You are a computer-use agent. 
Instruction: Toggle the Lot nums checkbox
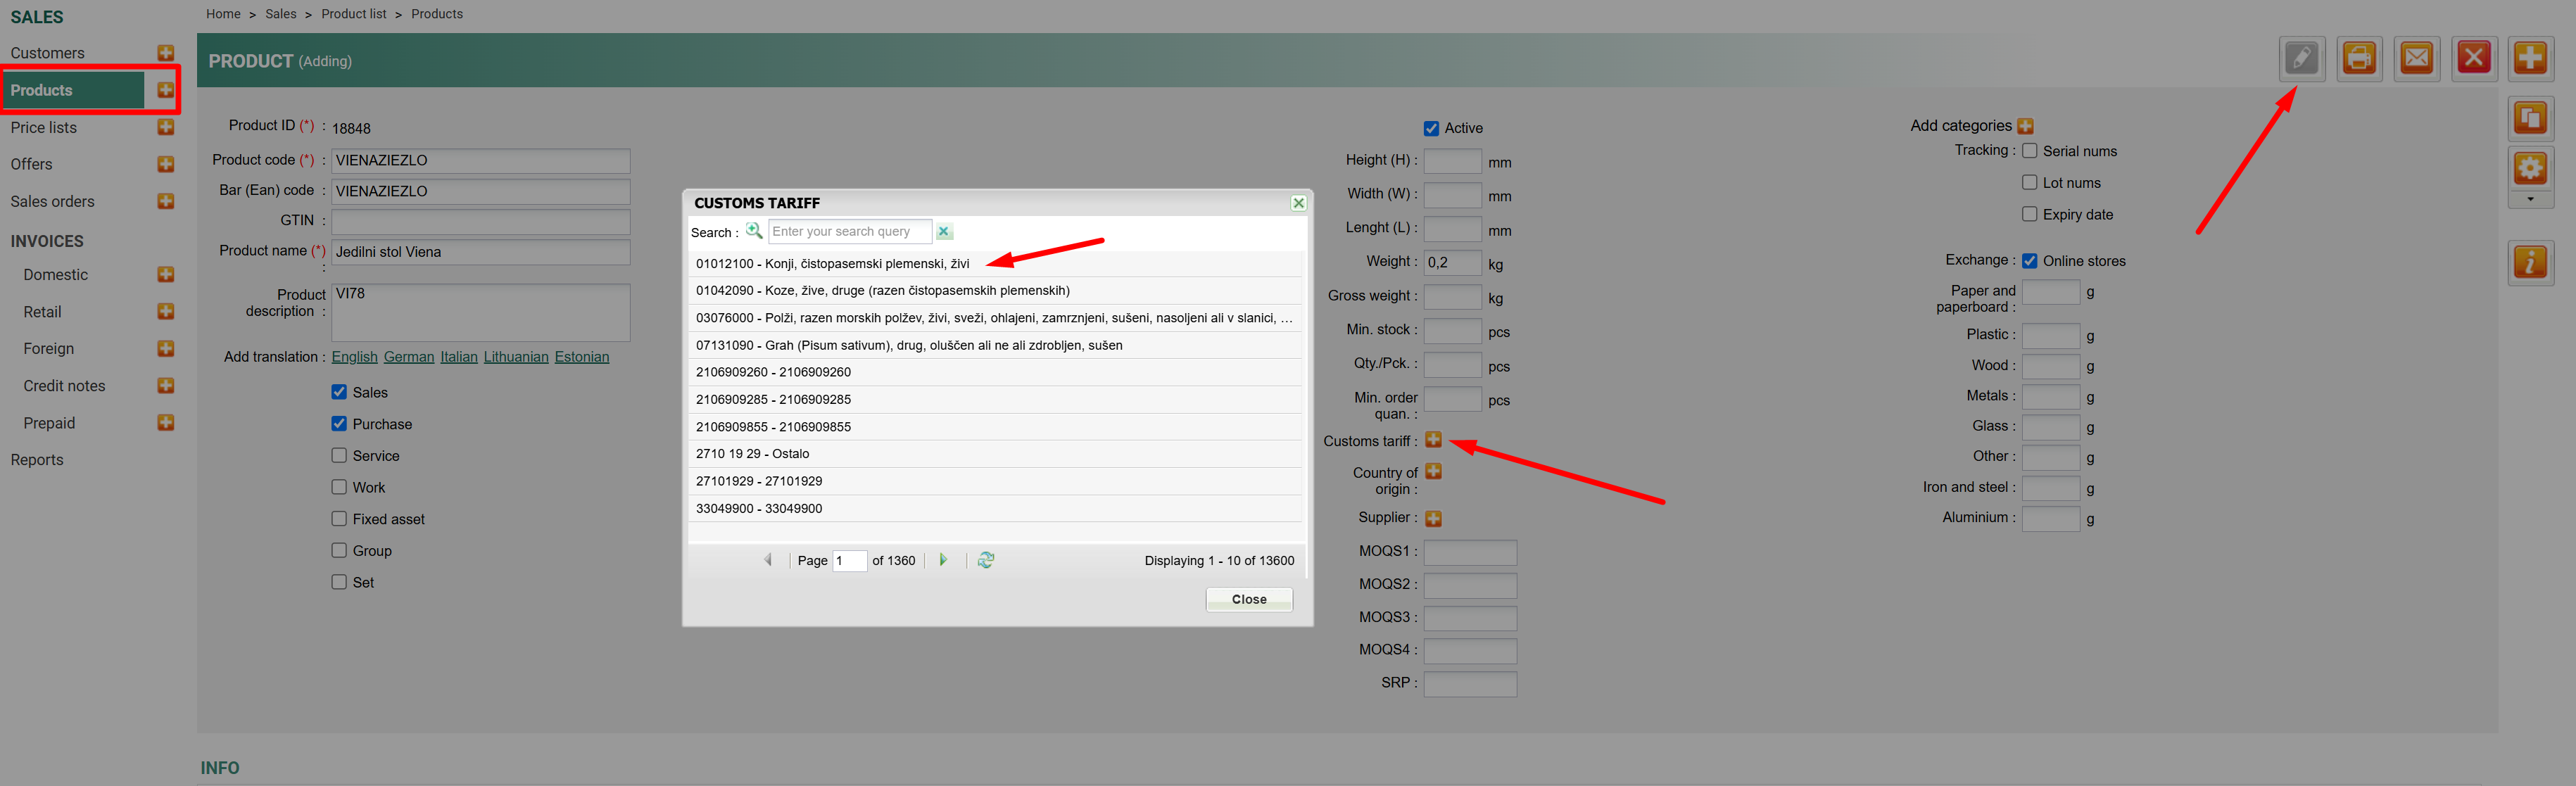pyautogui.click(x=2029, y=182)
